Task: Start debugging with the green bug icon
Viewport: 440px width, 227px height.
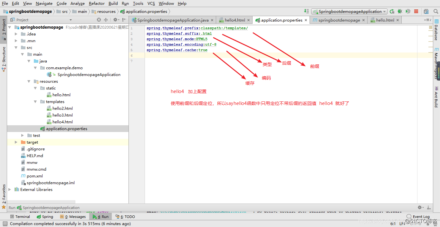Action: click(x=400, y=11)
